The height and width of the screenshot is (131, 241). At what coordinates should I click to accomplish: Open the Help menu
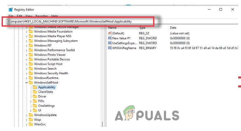tap(55, 16)
